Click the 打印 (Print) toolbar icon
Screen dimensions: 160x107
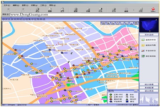point(114,10)
